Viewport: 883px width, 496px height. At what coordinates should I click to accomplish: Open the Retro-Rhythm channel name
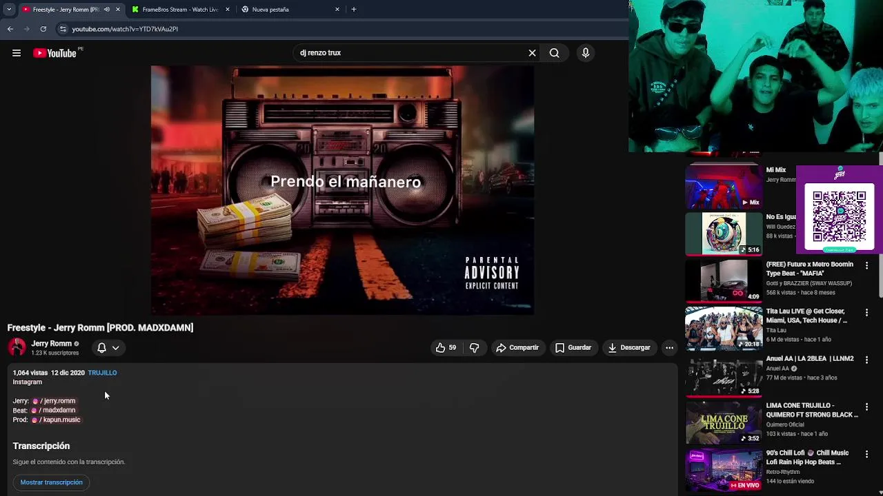(x=783, y=473)
